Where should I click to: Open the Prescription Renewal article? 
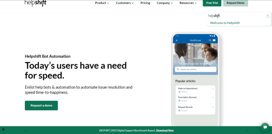pyautogui.click(x=195, y=99)
